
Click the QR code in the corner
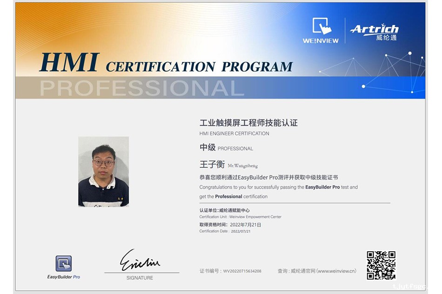tap(381, 265)
